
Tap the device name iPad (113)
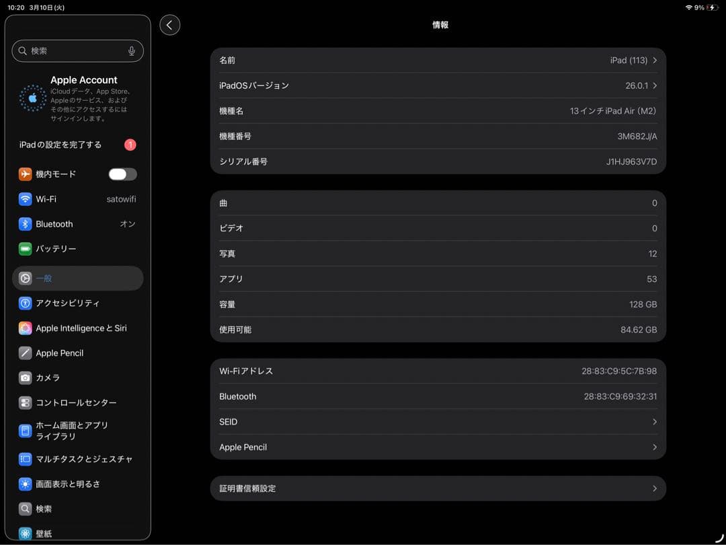(x=629, y=61)
